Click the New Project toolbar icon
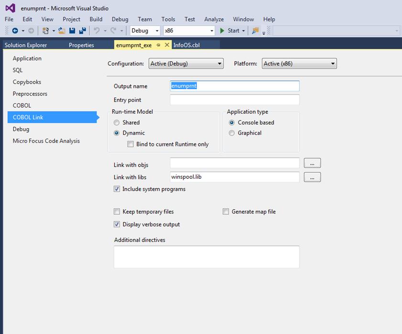The height and width of the screenshot is (334, 402). tap(46, 31)
